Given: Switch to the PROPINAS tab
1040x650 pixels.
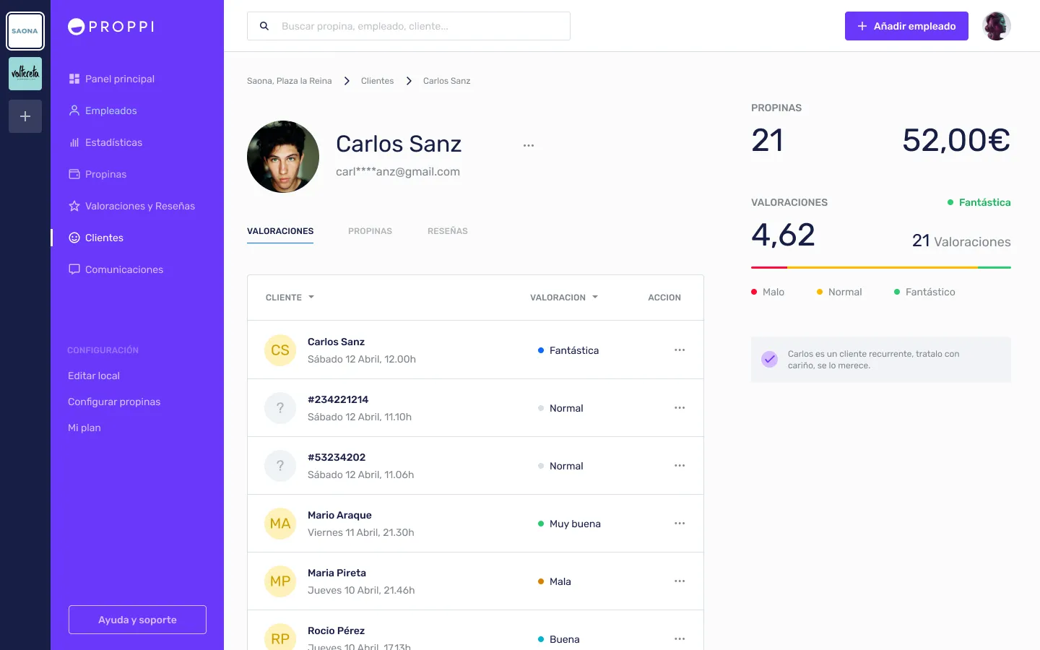Looking at the screenshot, I should pyautogui.click(x=370, y=231).
